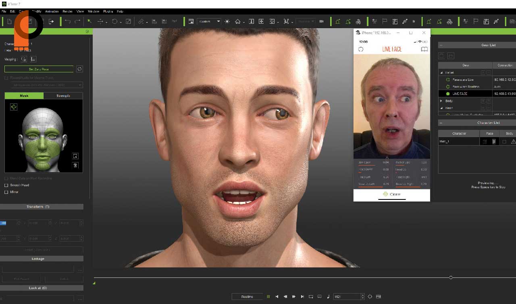Click the delete trash icon in mask panel
This screenshot has width=516, height=304.
(x=75, y=165)
